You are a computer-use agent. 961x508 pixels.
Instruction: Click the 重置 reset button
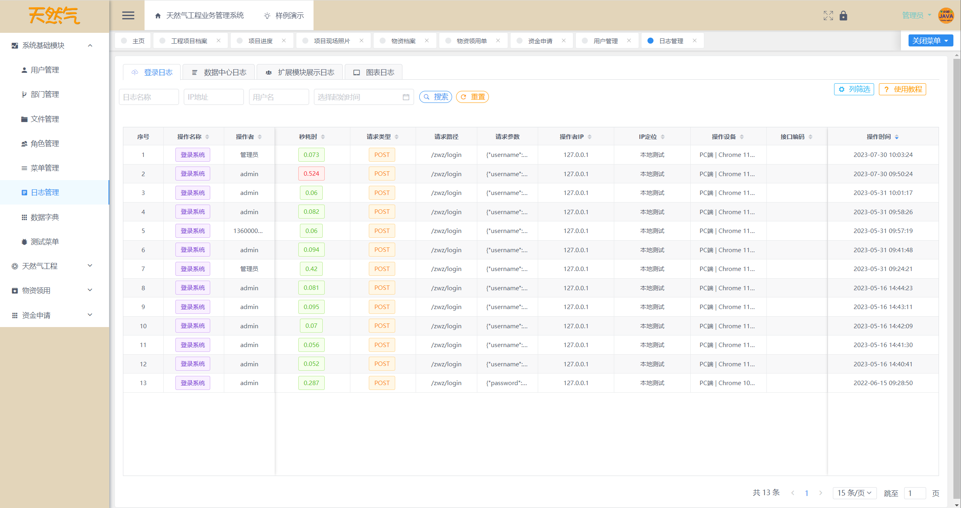[472, 97]
